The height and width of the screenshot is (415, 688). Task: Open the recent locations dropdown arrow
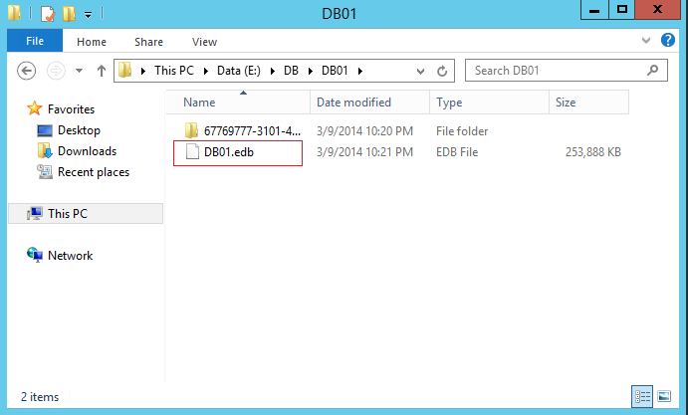[x=79, y=71]
